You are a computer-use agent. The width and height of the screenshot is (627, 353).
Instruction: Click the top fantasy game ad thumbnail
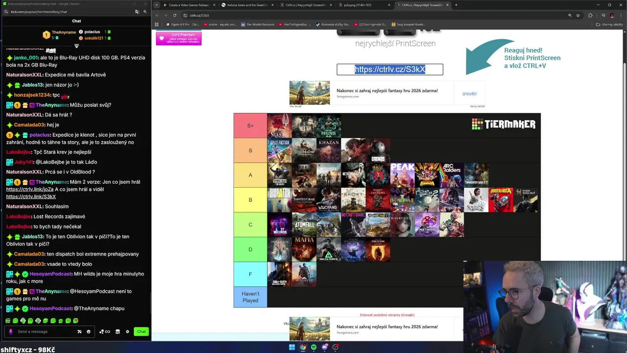[310, 93]
